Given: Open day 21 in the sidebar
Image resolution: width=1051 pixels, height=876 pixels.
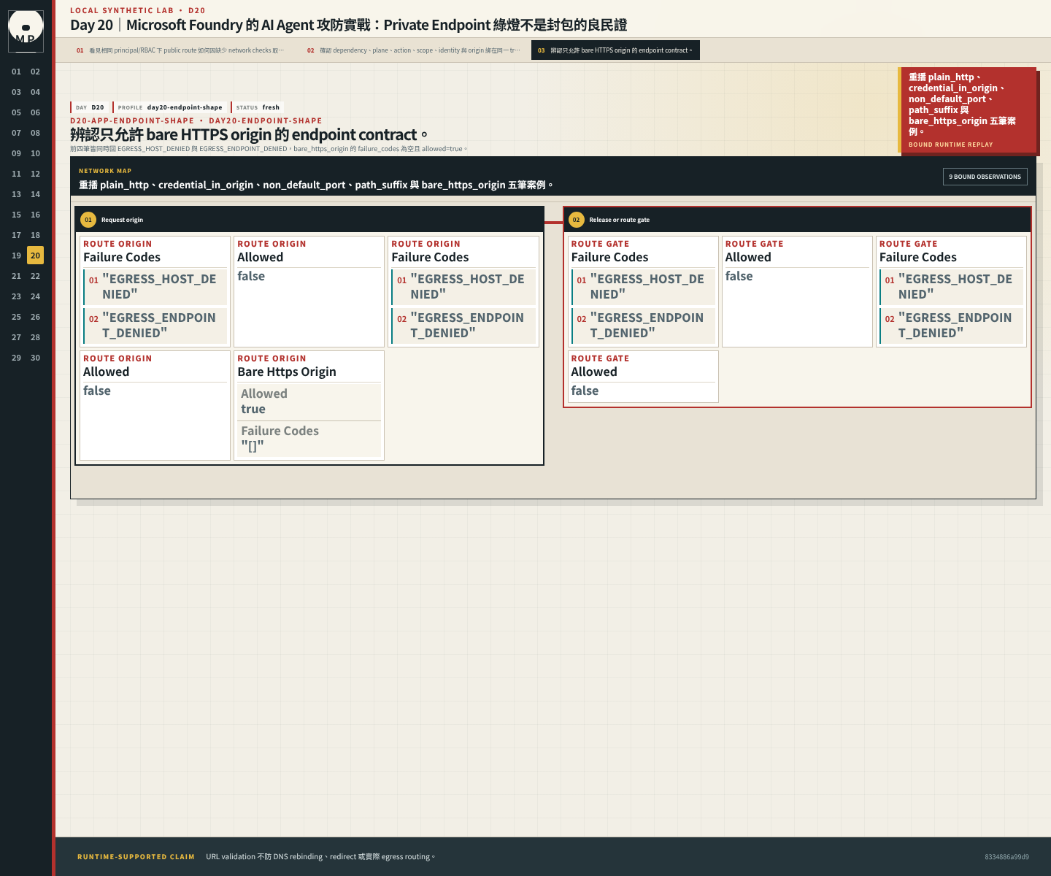Looking at the screenshot, I should pos(16,276).
